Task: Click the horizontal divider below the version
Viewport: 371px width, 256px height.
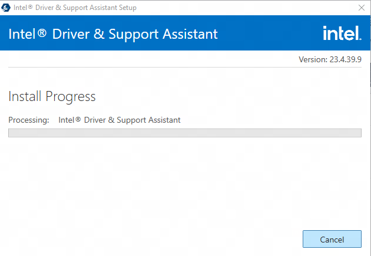Action: click(x=185, y=68)
